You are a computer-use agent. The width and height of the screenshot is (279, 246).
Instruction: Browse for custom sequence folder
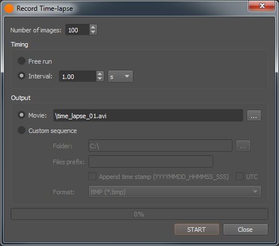pos(243,145)
